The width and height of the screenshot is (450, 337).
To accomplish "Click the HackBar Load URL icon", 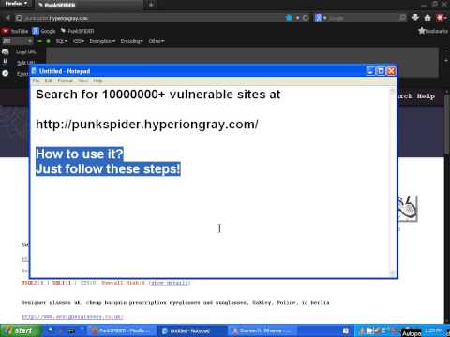I will pyautogui.click(x=6, y=51).
